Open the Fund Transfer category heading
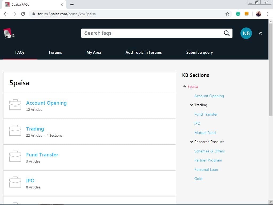Screen dimensions: 273x205 point(42,155)
